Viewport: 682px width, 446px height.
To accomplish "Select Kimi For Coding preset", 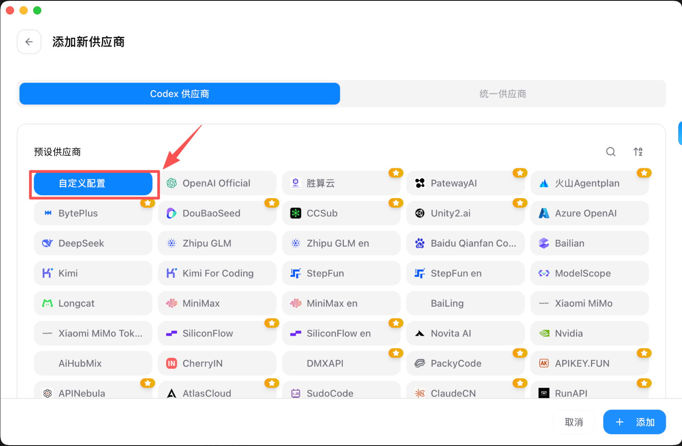I will [x=217, y=273].
